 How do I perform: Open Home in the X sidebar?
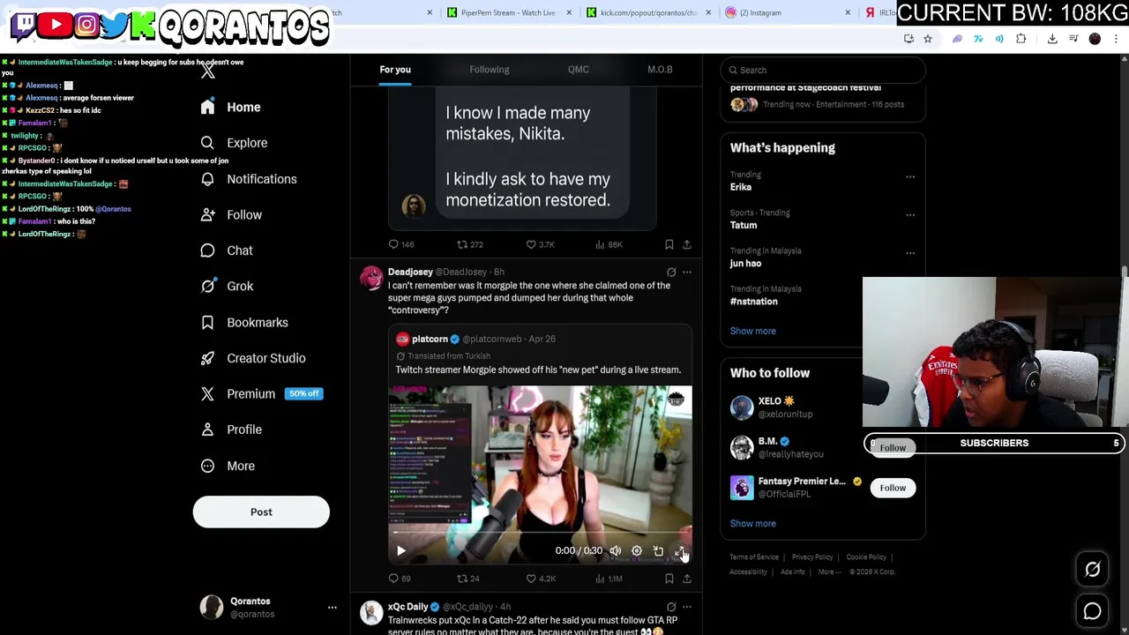click(231, 107)
